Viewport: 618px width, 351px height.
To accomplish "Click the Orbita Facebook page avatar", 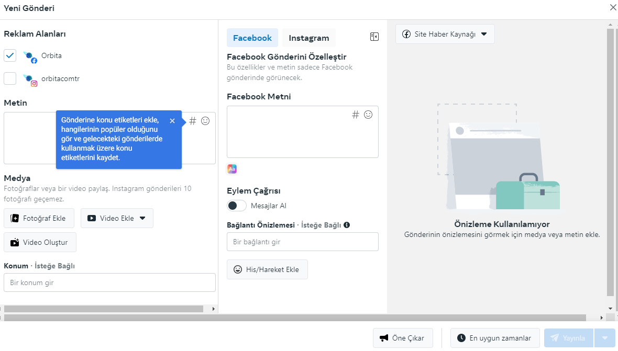I will tap(30, 56).
